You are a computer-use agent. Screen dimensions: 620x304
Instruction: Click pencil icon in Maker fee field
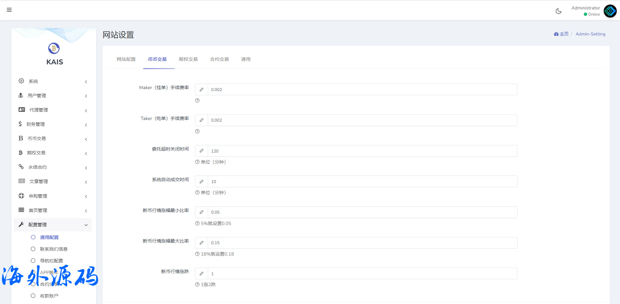pyautogui.click(x=202, y=90)
